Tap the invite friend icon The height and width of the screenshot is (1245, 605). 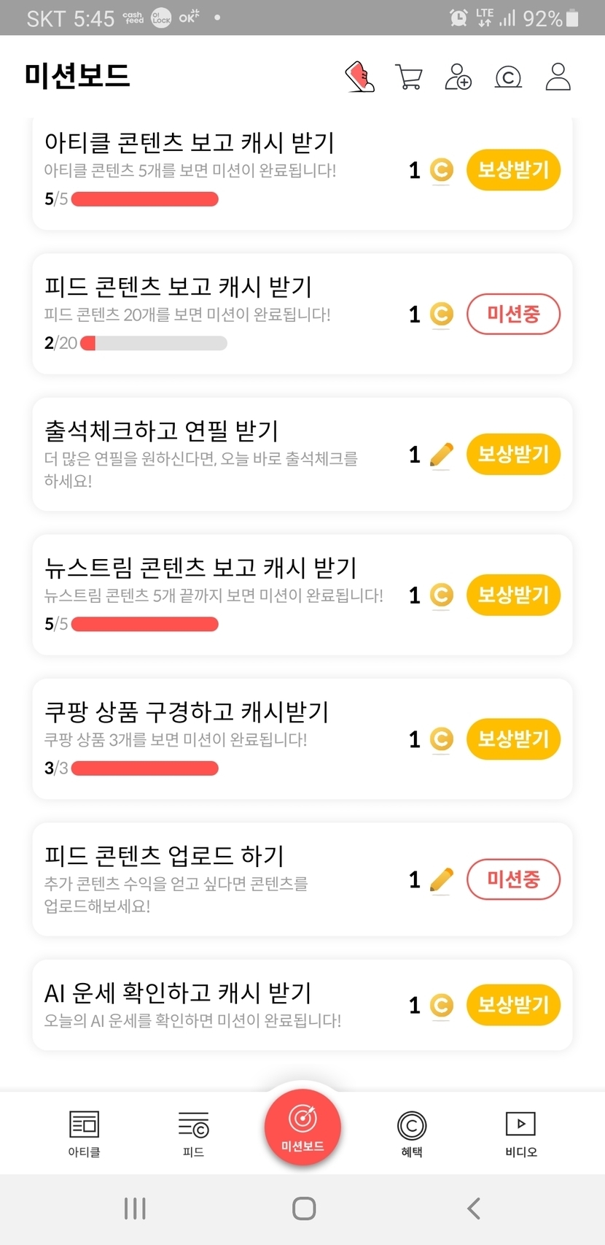coord(458,77)
